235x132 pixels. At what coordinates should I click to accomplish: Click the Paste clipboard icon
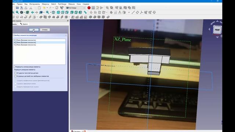click(39, 8)
